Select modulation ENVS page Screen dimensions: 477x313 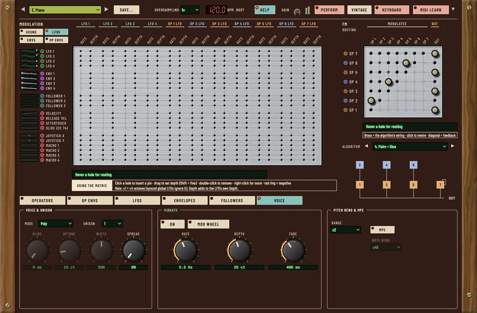(x=31, y=40)
